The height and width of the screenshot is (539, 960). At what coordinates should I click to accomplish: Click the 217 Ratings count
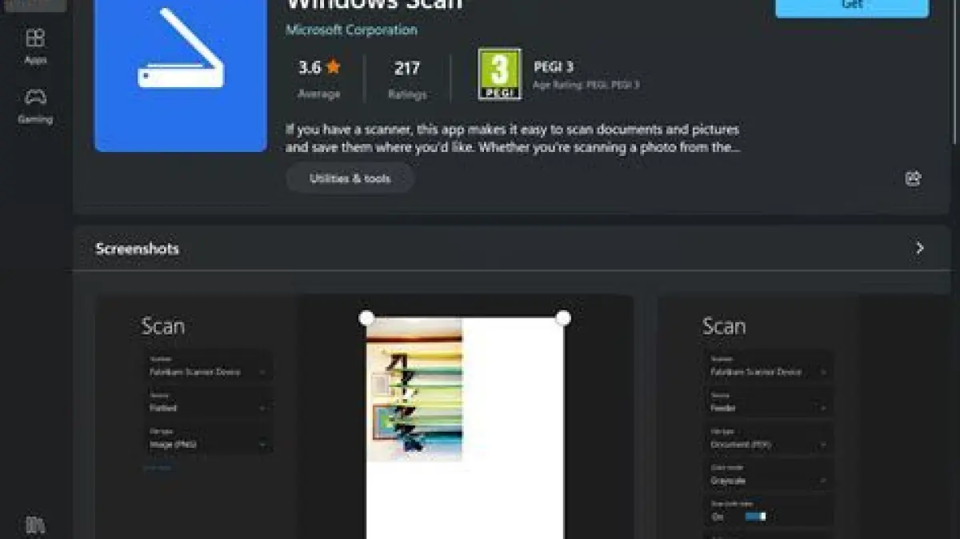pyautogui.click(x=406, y=78)
